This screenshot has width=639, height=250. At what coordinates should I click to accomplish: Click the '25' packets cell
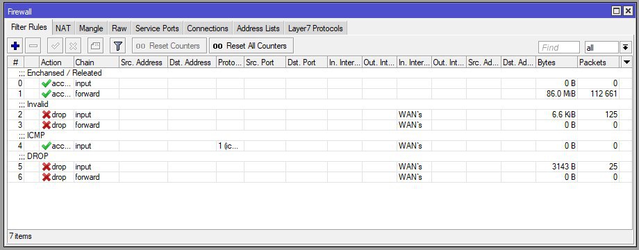click(x=599, y=167)
